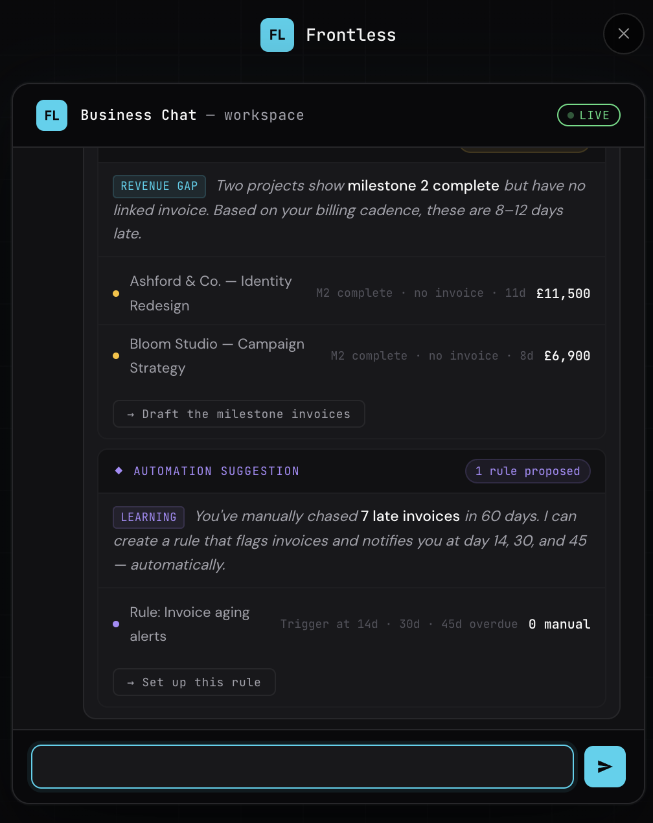Screen dimensions: 653x823
Task: Click "Set up this rule"
Action: 194,682
